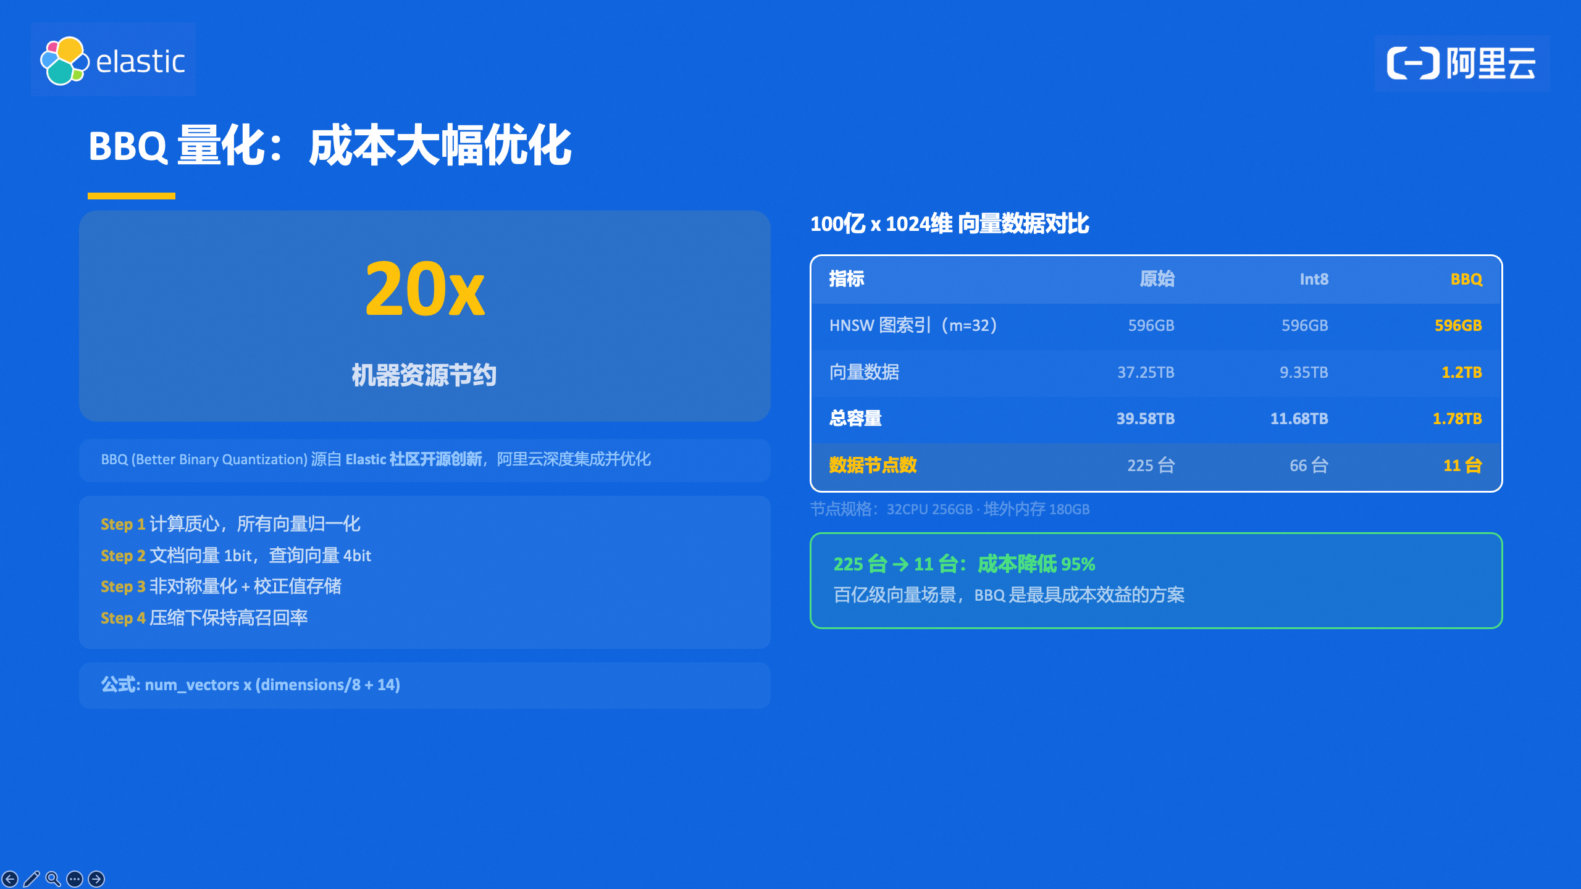The height and width of the screenshot is (889, 1581).
Task: Click the green 成本降低 95% headline
Action: pos(964,564)
